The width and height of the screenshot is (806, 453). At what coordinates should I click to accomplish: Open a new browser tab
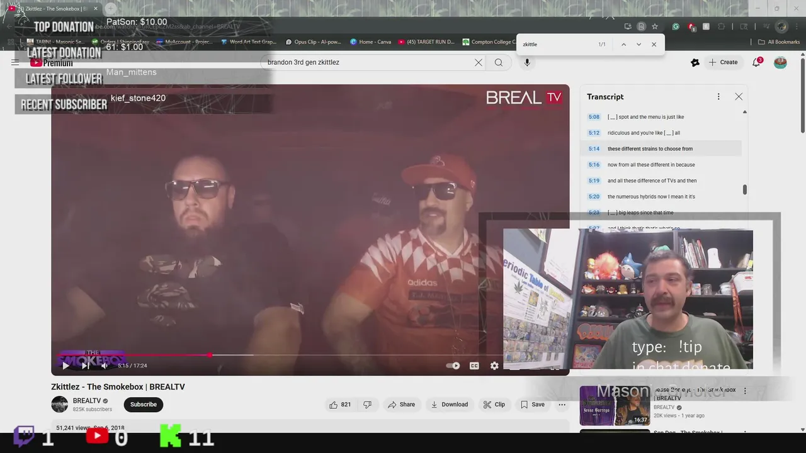[110, 9]
